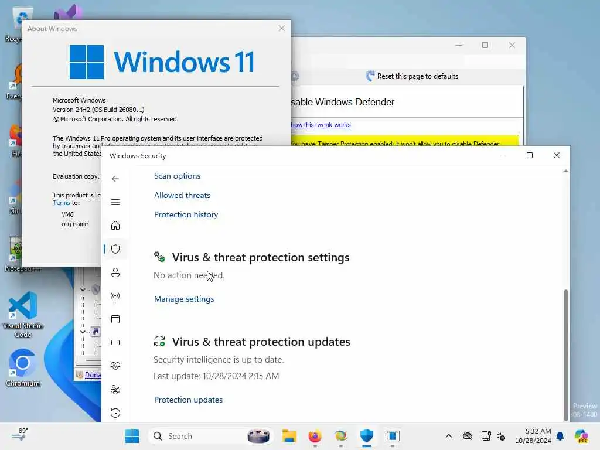Click the volume muted tray icon
Image resolution: width=600 pixels, height=450 pixels.
pos(501,436)
